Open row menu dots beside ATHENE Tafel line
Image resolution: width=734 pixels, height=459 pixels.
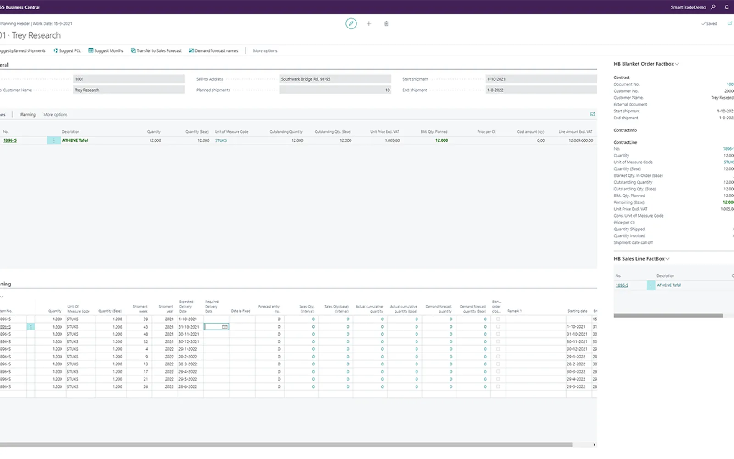(54, 140)
